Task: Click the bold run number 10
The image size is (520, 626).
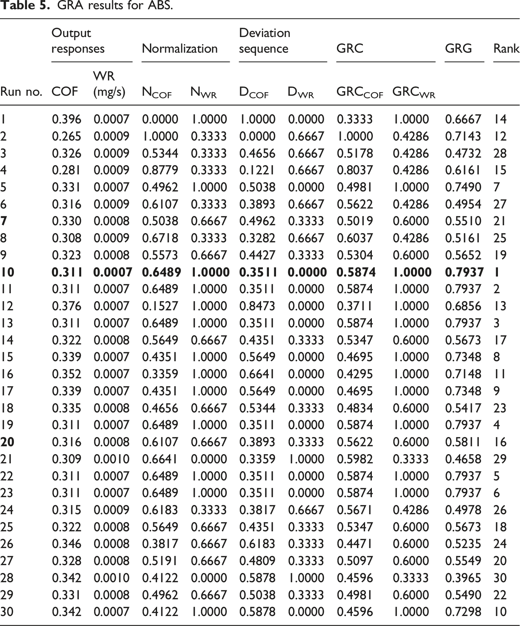Action: point(7,272)
